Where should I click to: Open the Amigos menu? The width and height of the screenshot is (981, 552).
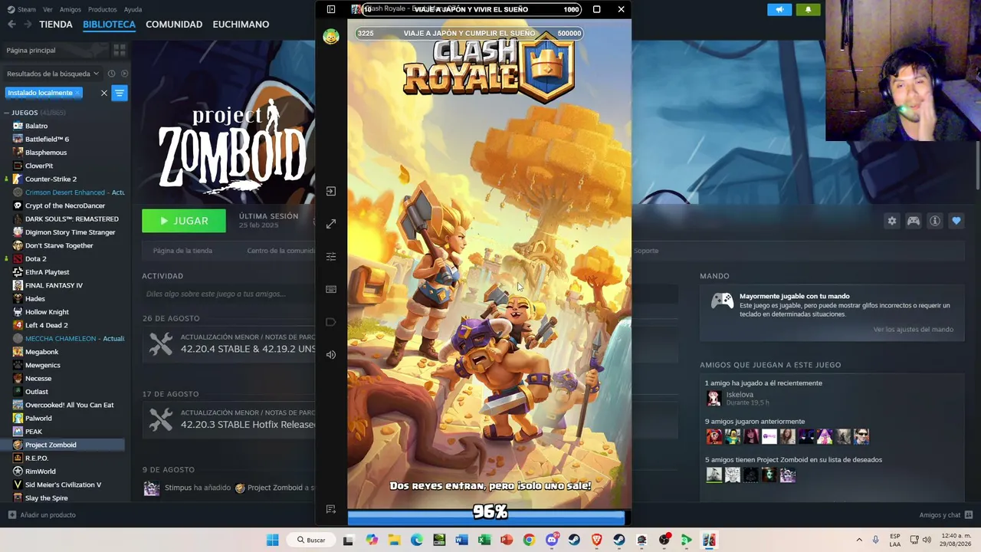[x=71, y=9]
